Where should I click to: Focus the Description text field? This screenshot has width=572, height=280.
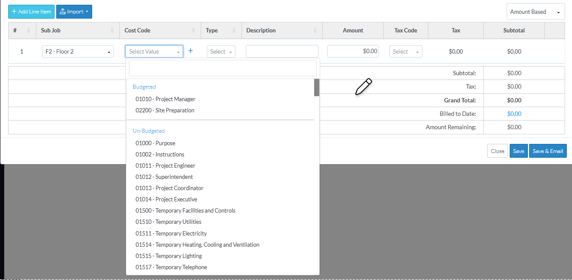click(282, 51)
